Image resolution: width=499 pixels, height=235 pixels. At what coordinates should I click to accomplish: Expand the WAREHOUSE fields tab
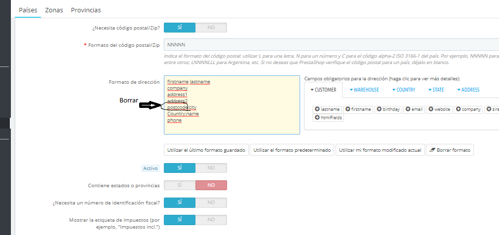[364, 90]
